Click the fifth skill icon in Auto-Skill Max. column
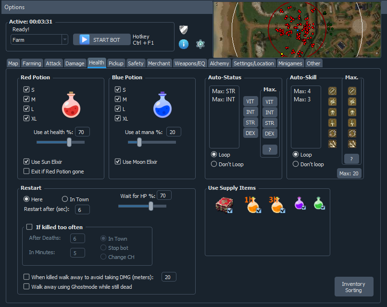Viewport: 387px width, 307px height. pyautogui.click(x=352, y=134)
